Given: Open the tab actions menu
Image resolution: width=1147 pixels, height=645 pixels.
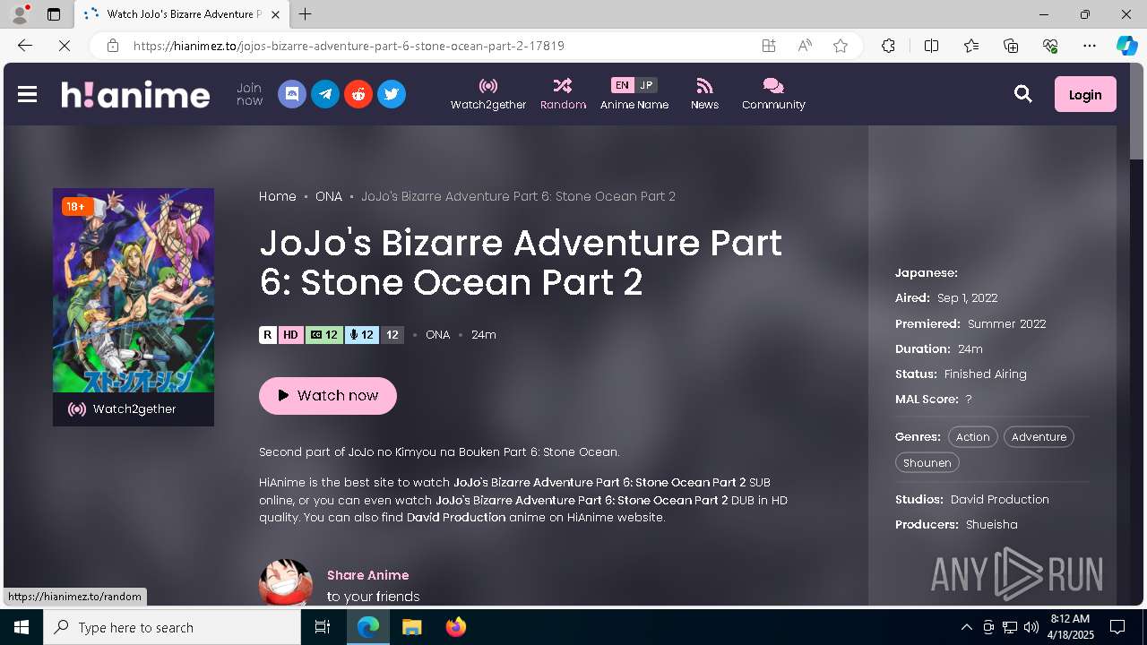Looking at the screenshot, I should click(54, 14).
